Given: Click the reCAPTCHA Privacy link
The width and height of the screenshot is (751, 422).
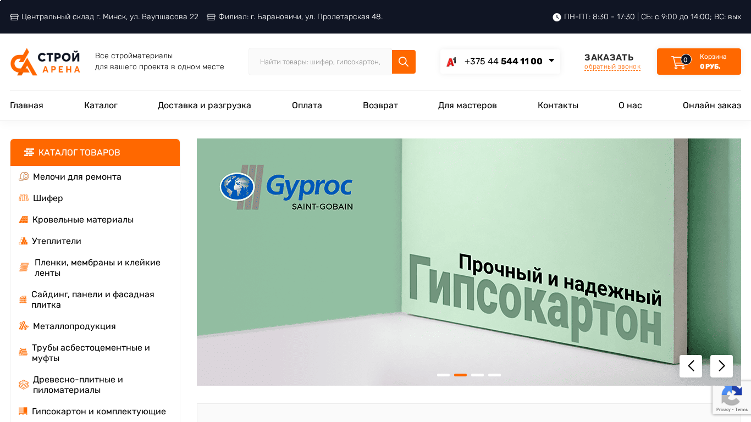Looking at the screenshot, I should tap(723, 409).
